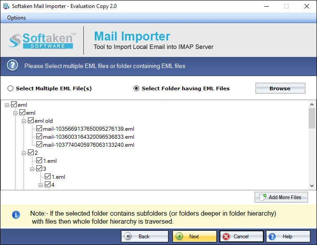Viewport: 317px width, 245px height.
Task: Click the question mark help icon in blue banner
Action: (12, 65)
